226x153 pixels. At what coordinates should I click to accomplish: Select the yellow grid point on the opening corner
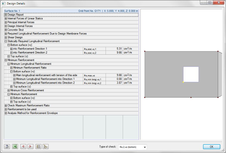coord(183,82)
